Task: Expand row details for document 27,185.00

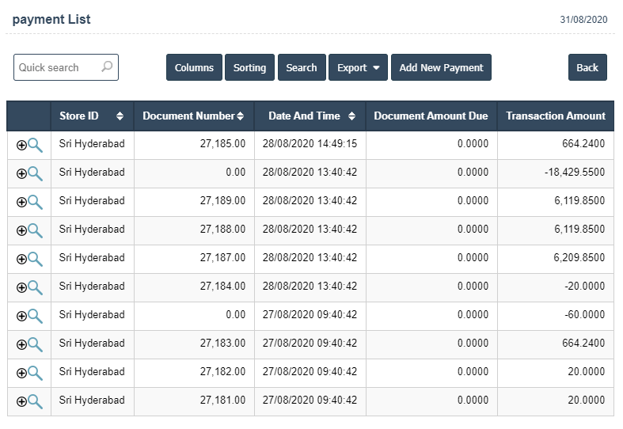Action: (x=21, y=145)
